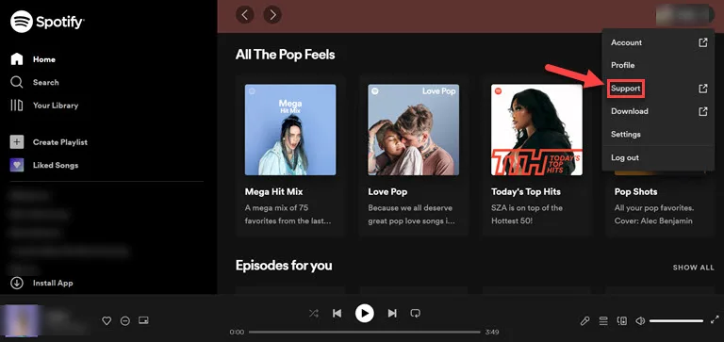Navigate back with the left arrow
Viewport: 724px width, 342px height.
tap(245, 15)
